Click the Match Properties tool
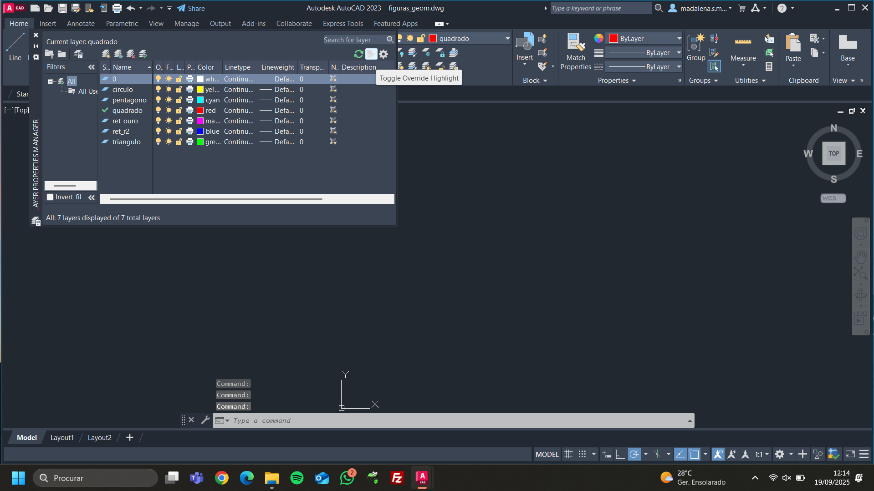This screenshot has width=874, height=491. [x=576, y=51]
